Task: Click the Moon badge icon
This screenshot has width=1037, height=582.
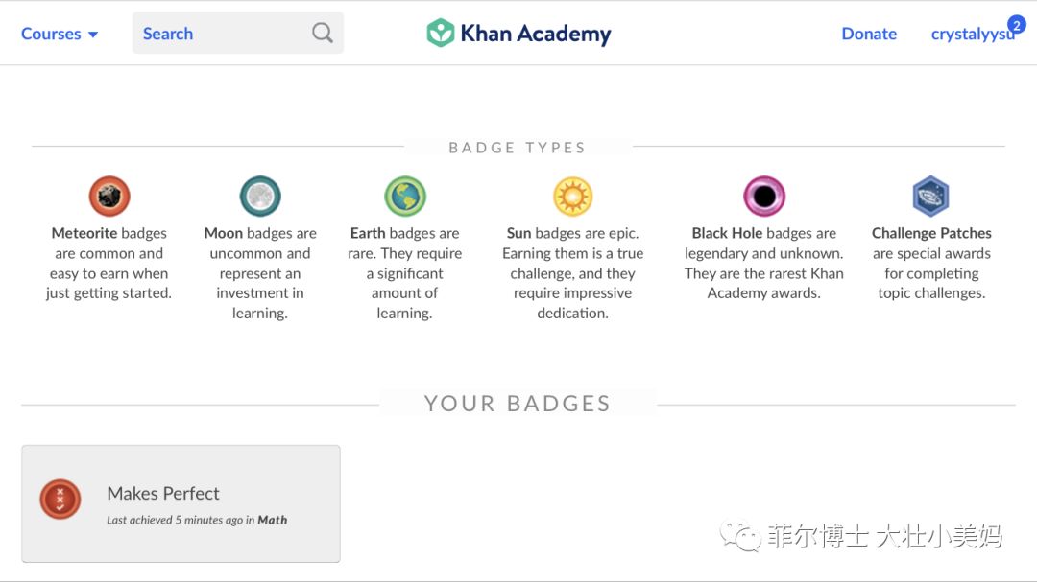Action: [x=260, y=197]
